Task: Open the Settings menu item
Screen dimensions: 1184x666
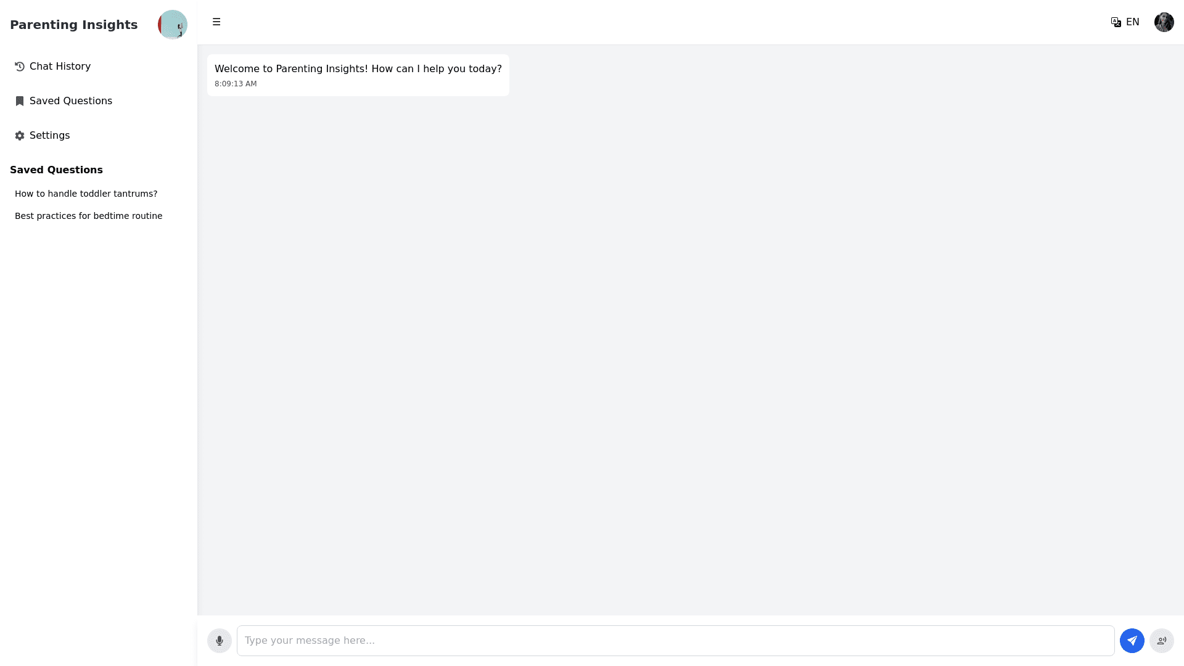Action: [49, 136]
